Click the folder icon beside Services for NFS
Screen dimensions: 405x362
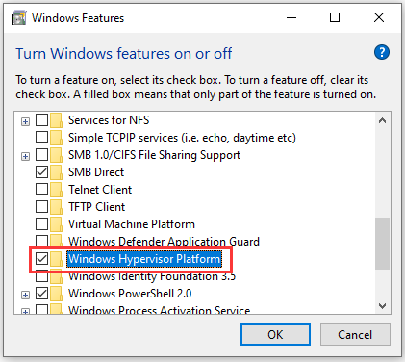tap(56, 120)
